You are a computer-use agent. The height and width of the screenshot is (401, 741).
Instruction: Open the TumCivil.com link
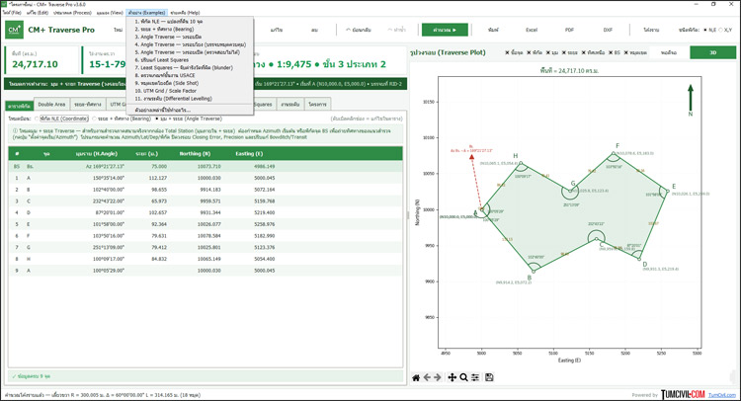[722, 395]
